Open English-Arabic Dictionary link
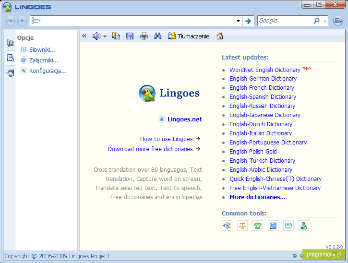Viewport: 348px width, 263px height. click(261, 170)
